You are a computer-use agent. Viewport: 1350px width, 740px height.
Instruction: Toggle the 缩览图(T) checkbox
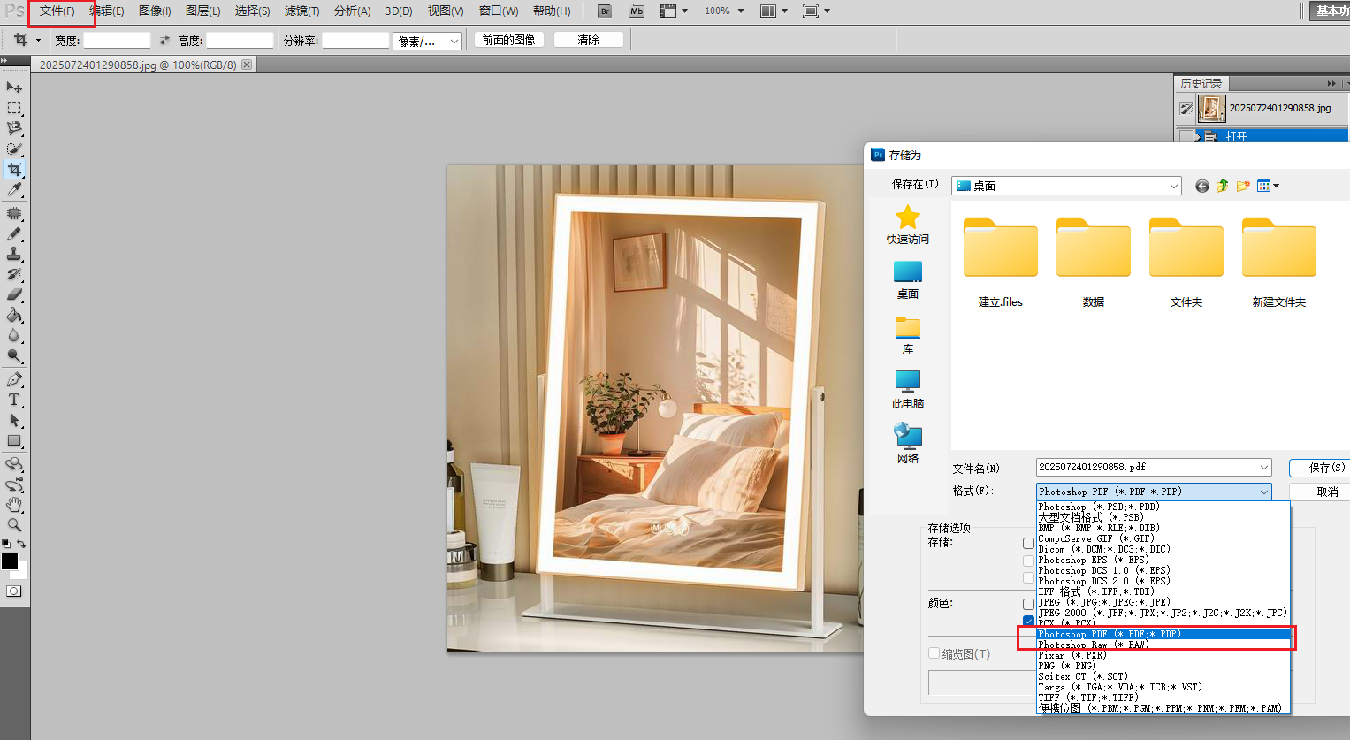(x=934, y=653)
